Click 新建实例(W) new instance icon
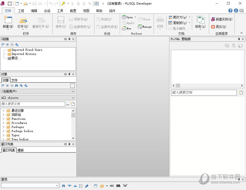This screenshot has height=190, width=246. pos(213,19)
